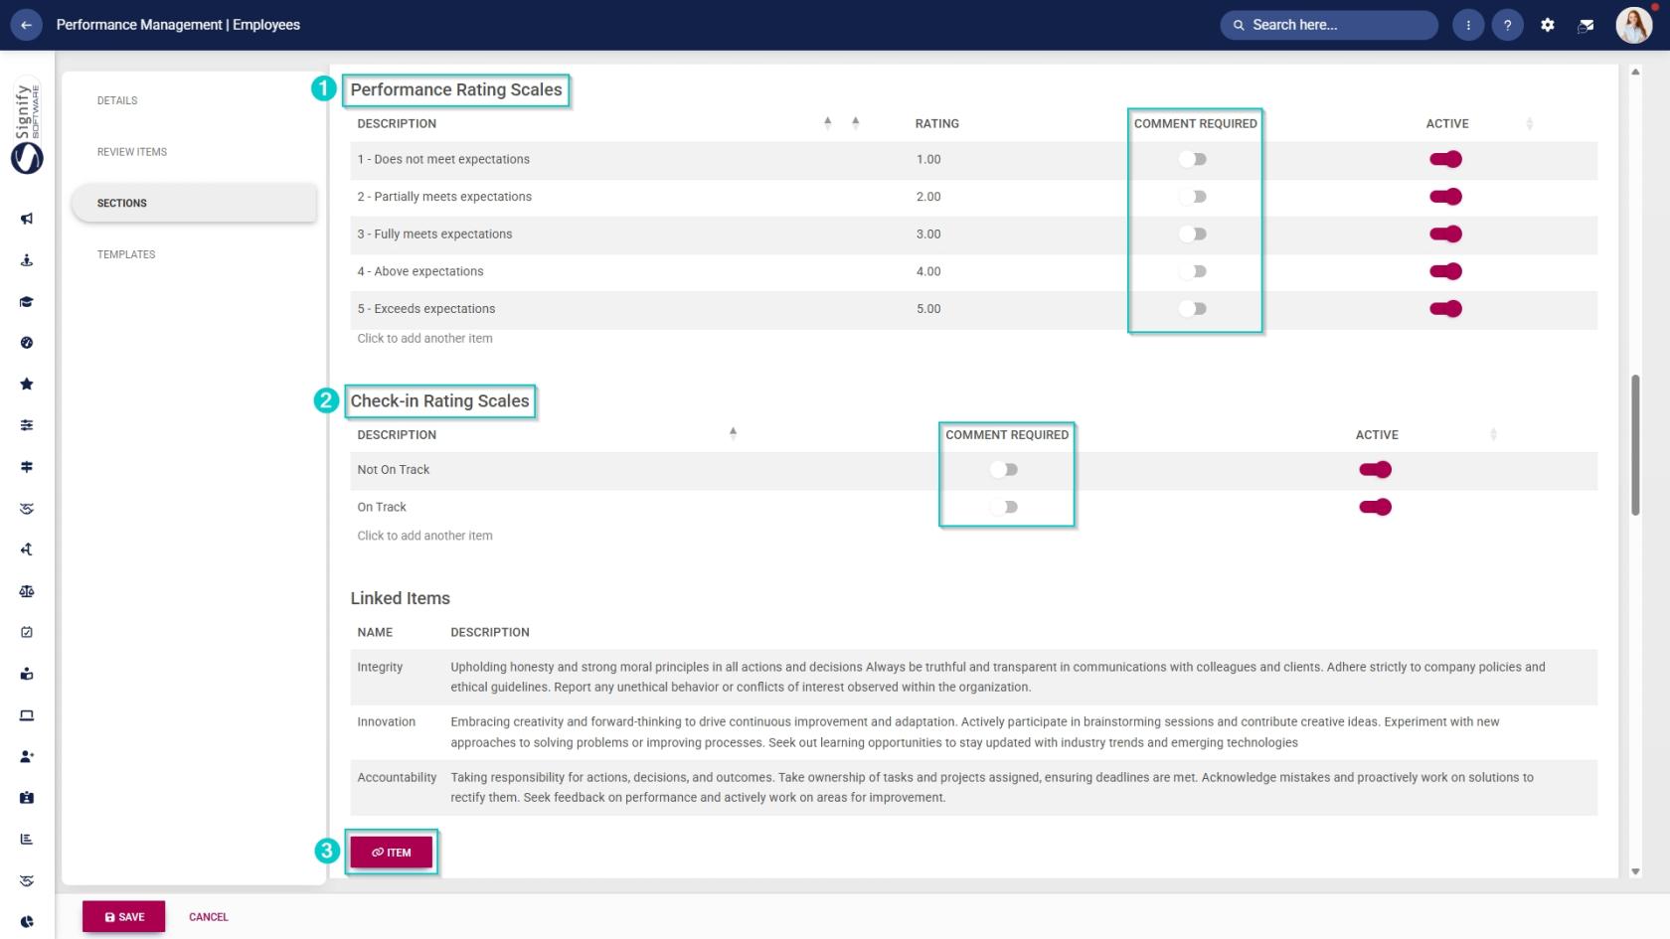Toggle Comment Required for Does not meet expectations

click(x=1193, y=159)
